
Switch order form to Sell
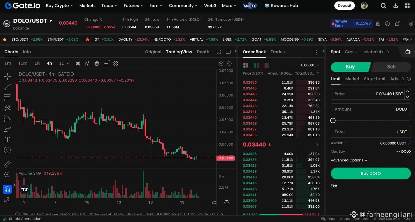click(391, 67)
